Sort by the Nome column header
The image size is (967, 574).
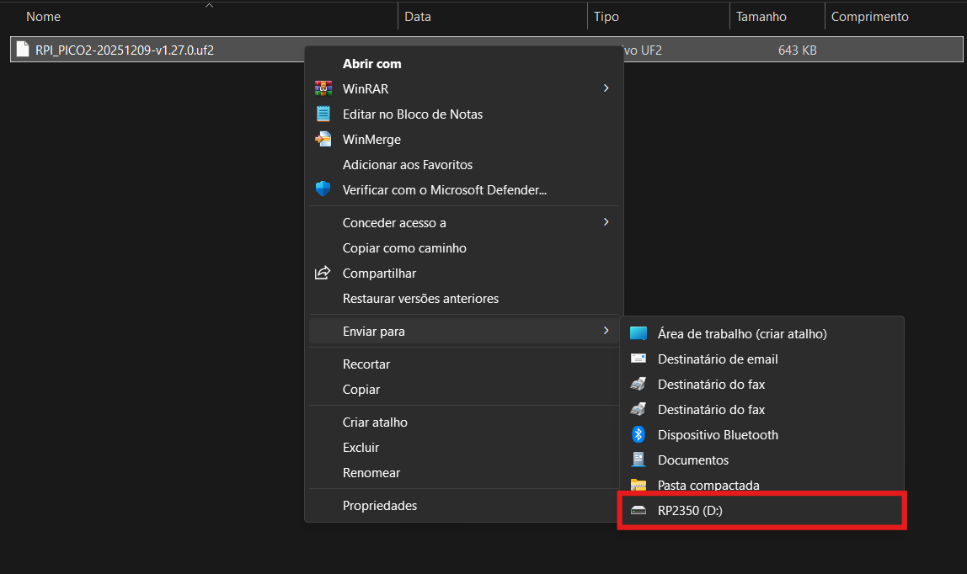click(x=44, y=17)
